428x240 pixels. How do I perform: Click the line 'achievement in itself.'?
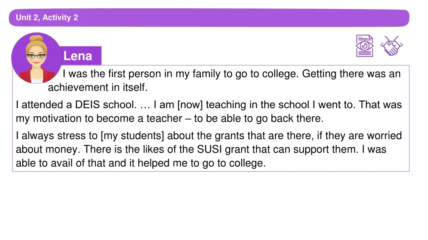[x=98, y=87]
